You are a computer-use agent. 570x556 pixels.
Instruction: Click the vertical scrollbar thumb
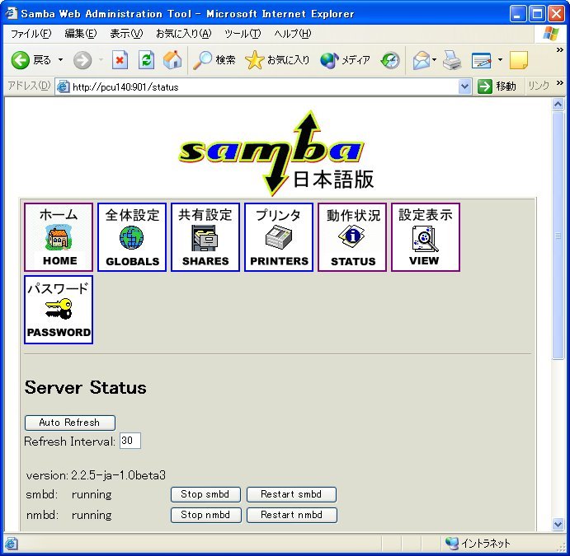coord(558,236)
